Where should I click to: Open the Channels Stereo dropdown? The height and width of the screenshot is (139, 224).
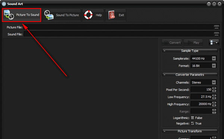(214, 83)
